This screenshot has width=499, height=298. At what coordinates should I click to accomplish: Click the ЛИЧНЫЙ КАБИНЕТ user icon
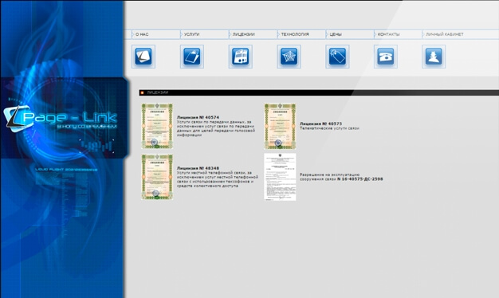tap(434, 57)
